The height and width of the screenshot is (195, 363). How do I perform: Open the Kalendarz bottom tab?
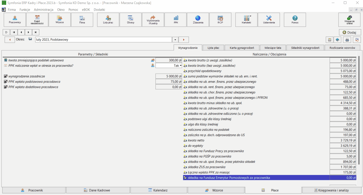point(159,190)
